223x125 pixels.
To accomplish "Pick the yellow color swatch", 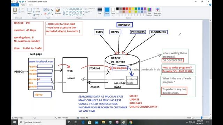I will [133, 9].
